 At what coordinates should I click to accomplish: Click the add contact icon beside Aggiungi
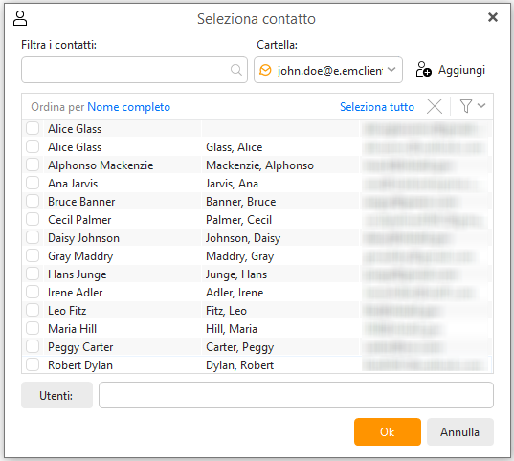(423, 70)
